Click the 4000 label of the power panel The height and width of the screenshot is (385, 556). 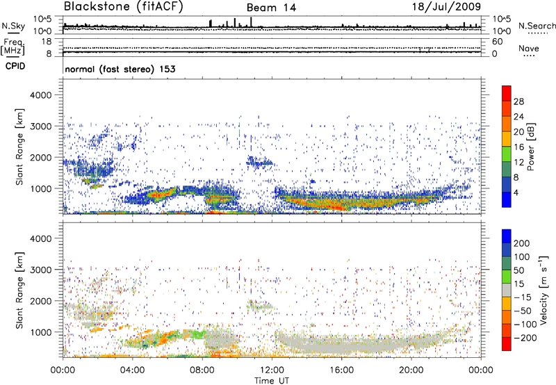pyautogui.click(x=40, y=95)
